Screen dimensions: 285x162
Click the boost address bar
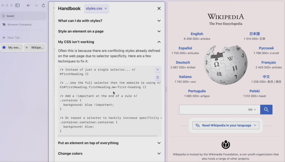pyautogui.click(x=23, y=16)
